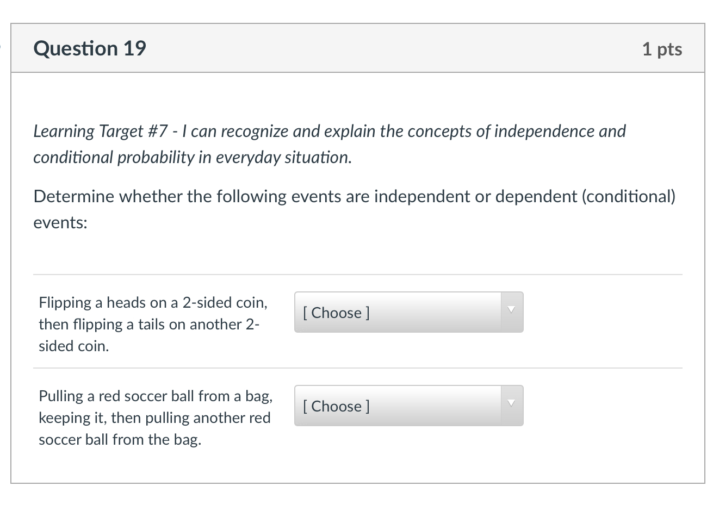Viewport: 713px width, 511px height.
Task: Select the [Choose] placeholder text in first dropdown
Action: [335, 312]
